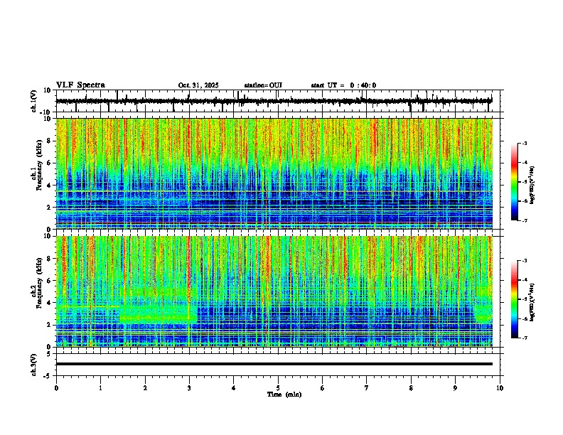Click the "6" kHz tick of ch.1 spectrogram
The width and height of the screenshot is (563, 435).
coord(49,163)
